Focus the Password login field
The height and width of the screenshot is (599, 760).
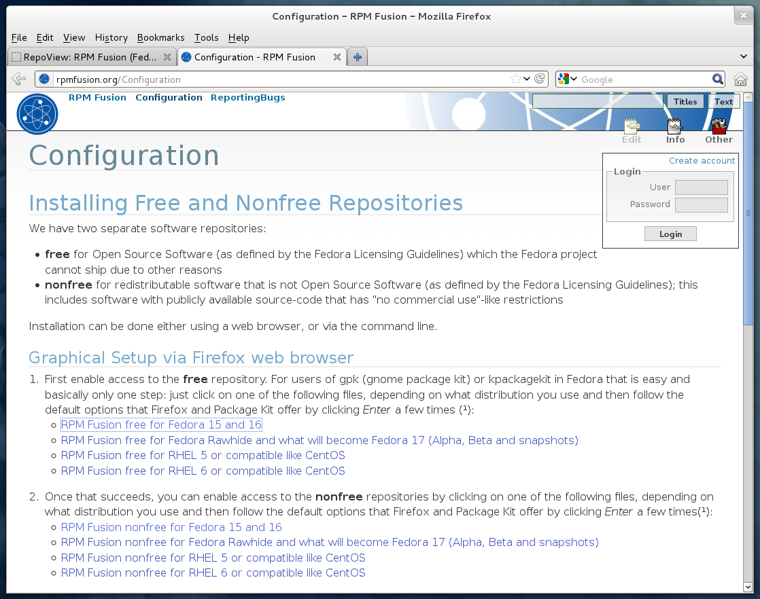pos(702,205)
